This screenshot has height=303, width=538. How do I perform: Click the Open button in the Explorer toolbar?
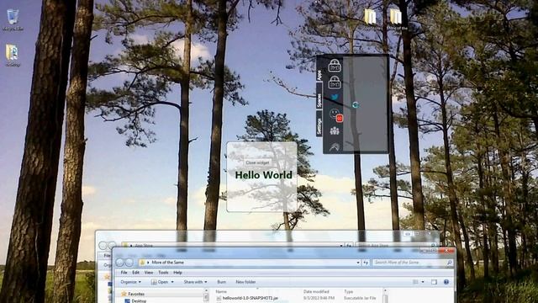tap(161, 282)
